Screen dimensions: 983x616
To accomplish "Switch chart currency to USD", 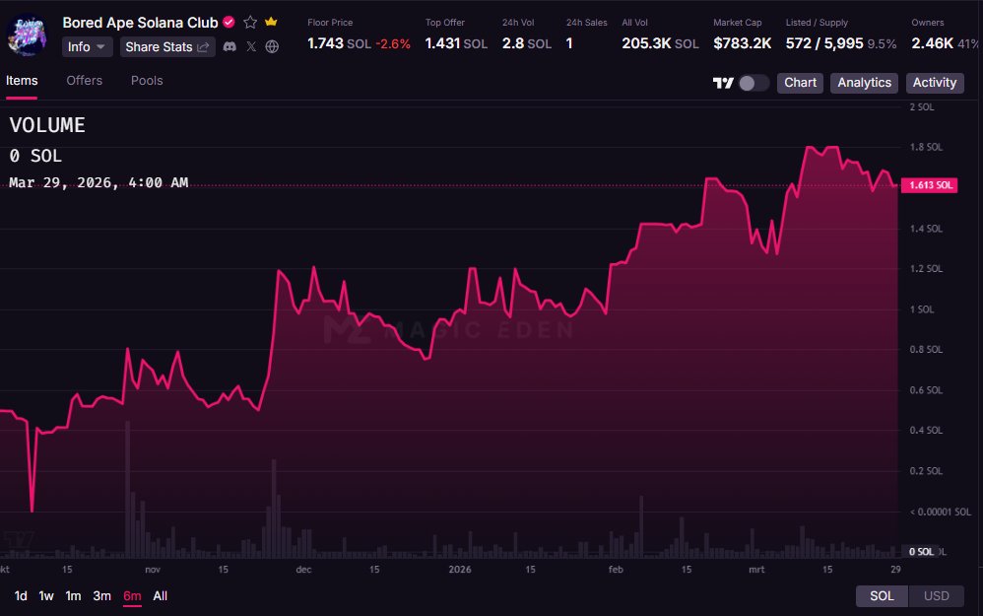I will click(936, 596).
